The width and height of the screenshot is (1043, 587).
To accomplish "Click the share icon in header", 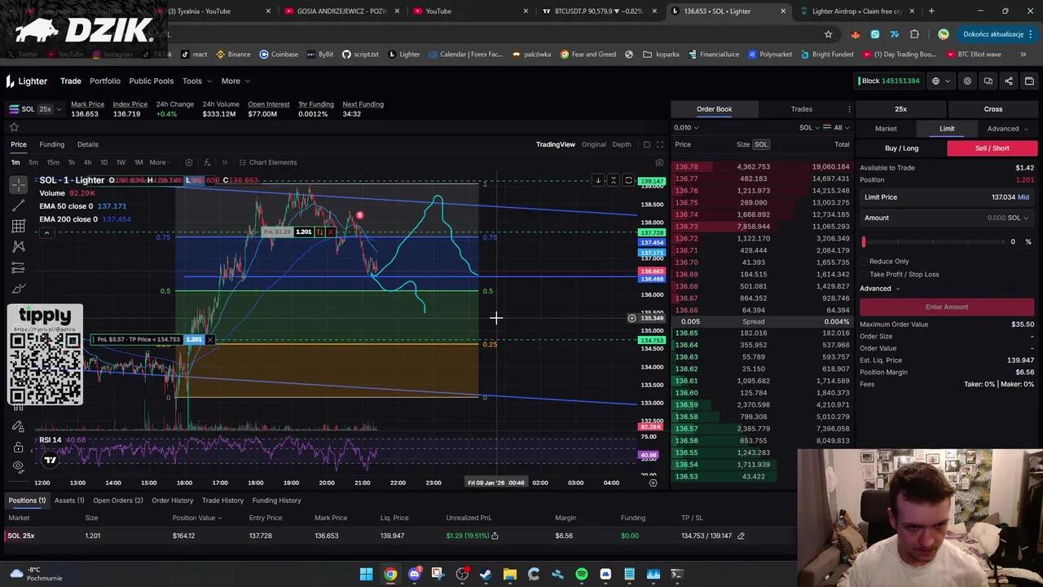I will [1009, 81].
